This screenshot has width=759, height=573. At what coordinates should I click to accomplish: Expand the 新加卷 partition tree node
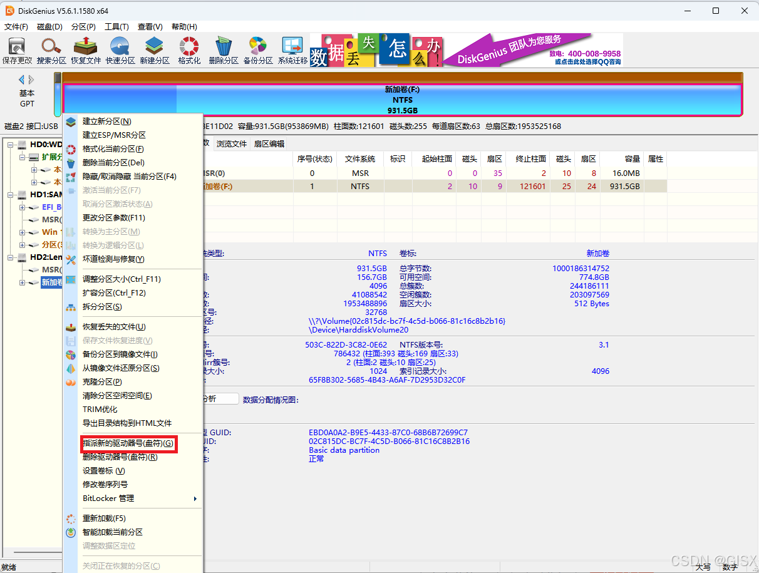coord(23,282)
